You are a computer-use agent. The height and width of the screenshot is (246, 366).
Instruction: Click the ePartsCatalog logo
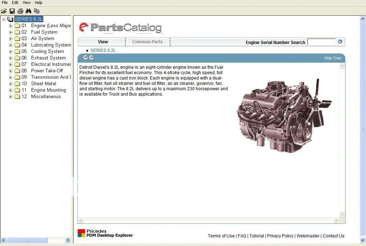120,28
